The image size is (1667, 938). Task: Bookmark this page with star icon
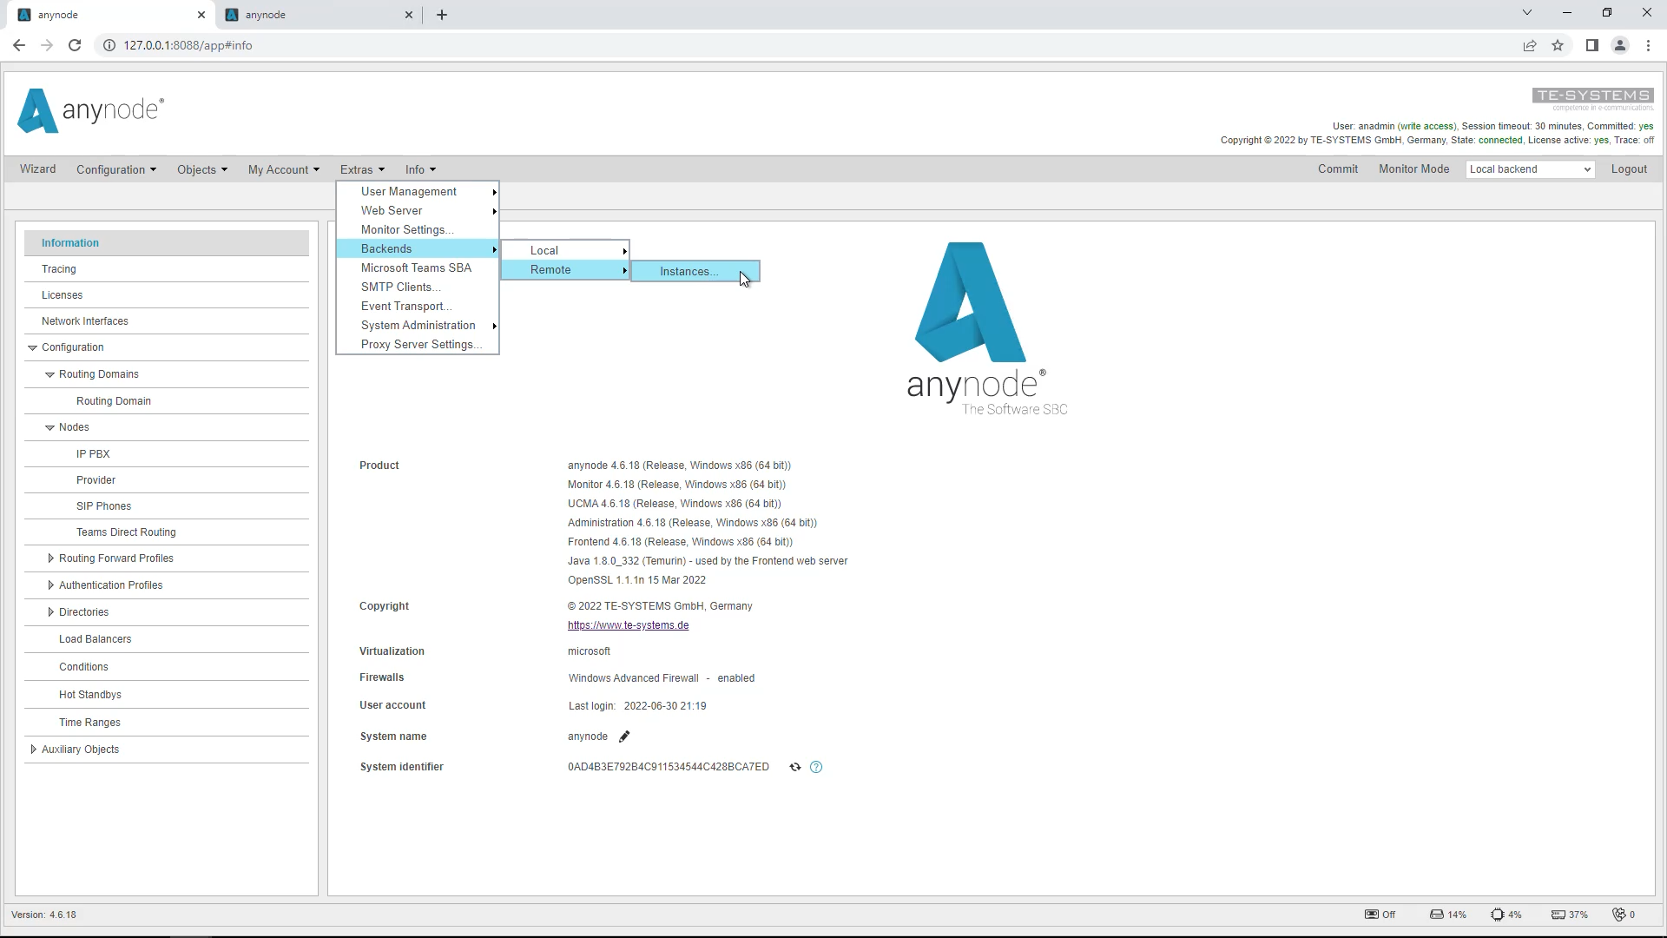pyautogui.click(x=1558, y=45)
